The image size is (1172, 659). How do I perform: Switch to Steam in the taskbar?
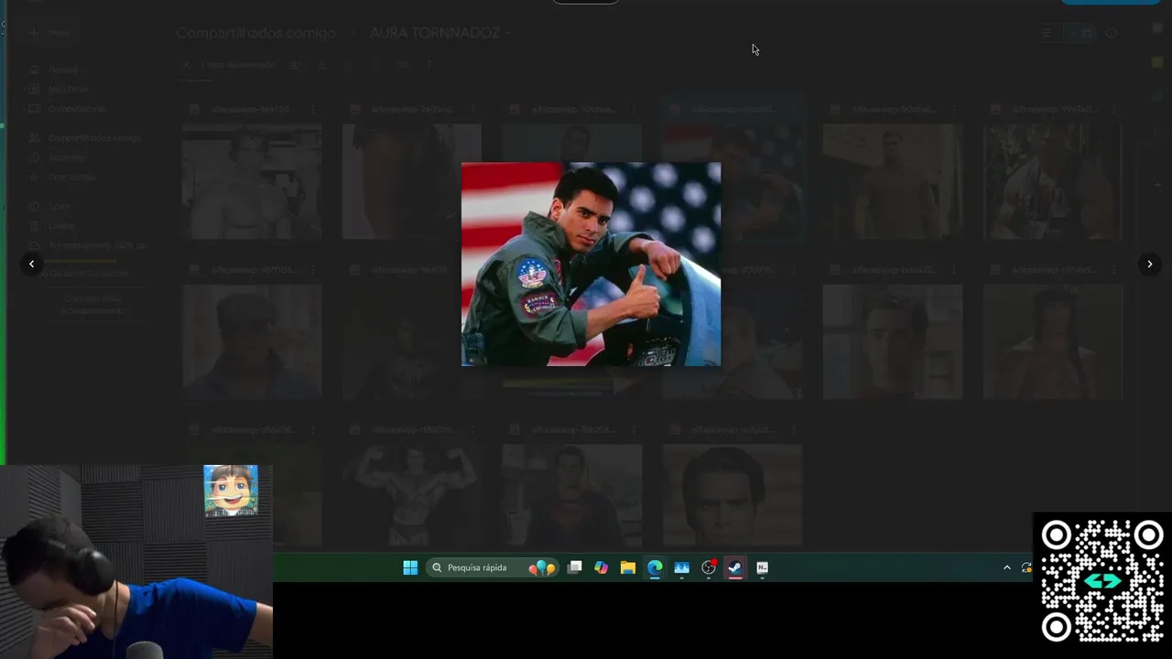[x=735, y=567]
